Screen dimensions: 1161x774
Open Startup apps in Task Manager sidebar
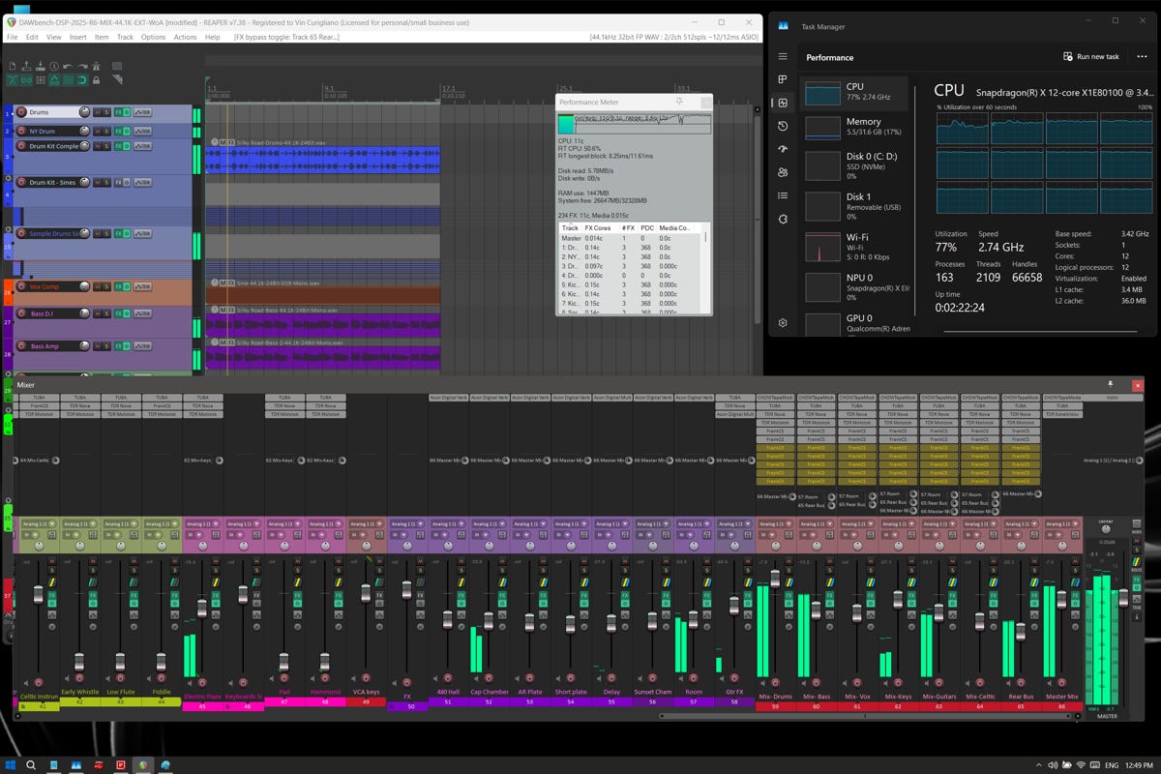[783, 149]
